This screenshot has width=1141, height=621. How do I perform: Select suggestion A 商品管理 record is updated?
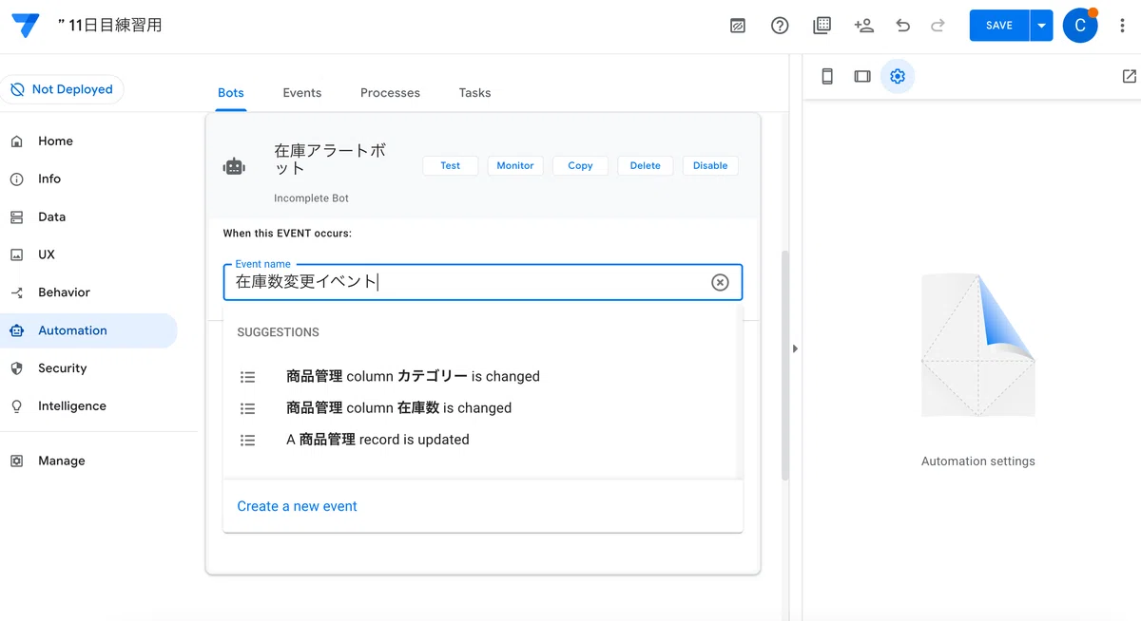click(482, 440)
